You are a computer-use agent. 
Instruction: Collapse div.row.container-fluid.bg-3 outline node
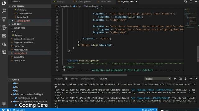(x=12, y=94)
